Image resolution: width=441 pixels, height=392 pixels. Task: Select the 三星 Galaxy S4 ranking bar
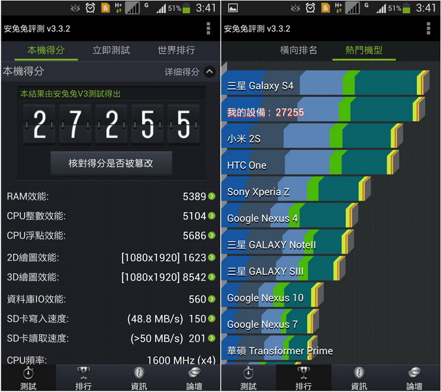click(325, 83)
